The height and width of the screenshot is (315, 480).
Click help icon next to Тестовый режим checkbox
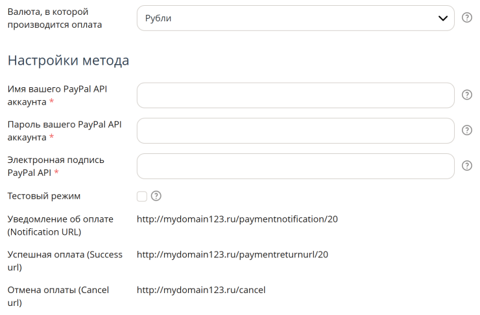click(156, 196)
